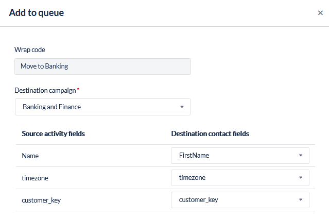Click the Add to queue dialog title

pyautogui.click(x=37, y=13)
